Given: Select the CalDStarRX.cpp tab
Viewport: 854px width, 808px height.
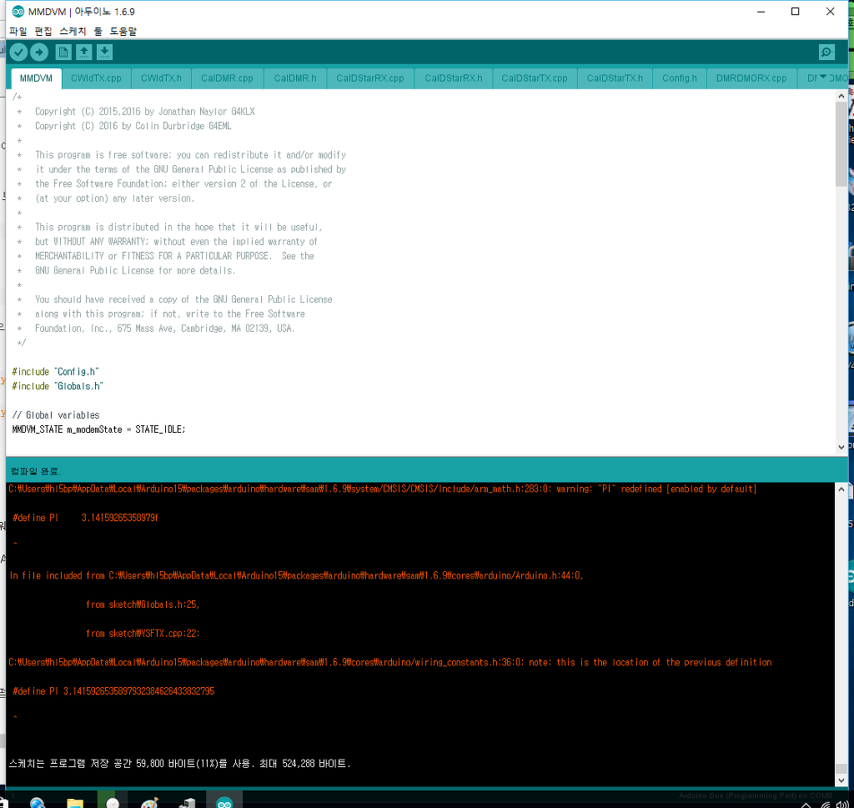Looking at the screenshot, I should pyautogui.click(x=369, y=78).
